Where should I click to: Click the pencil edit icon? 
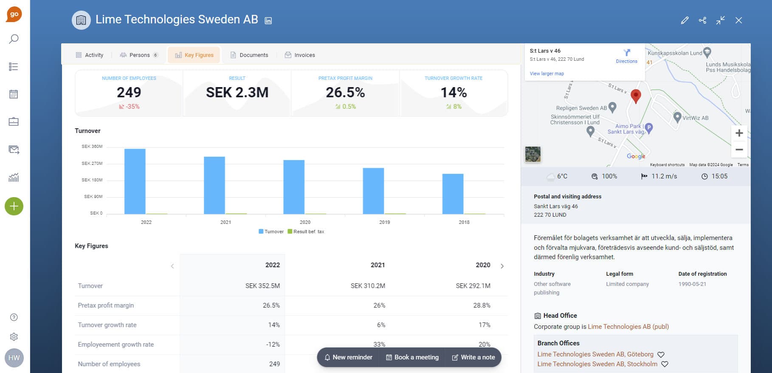click(685, 20)
